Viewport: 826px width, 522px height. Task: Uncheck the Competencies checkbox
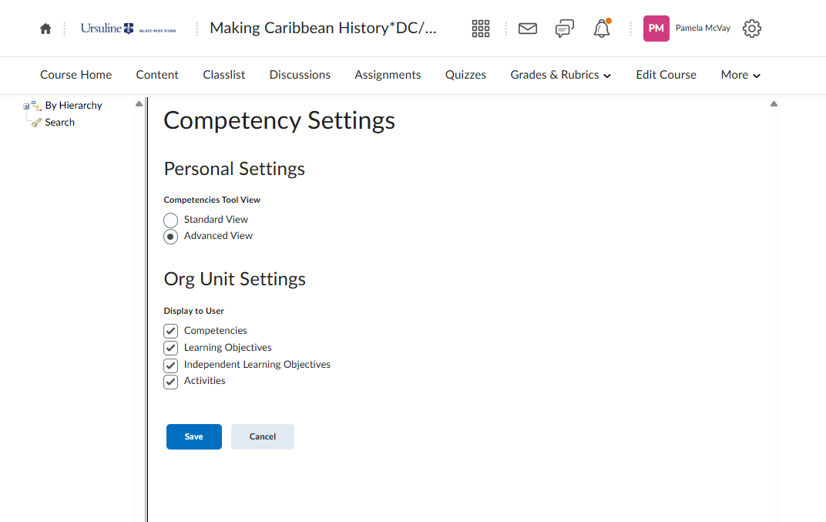[171, 331]
